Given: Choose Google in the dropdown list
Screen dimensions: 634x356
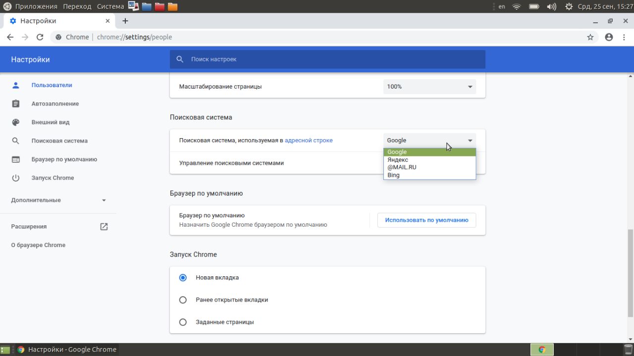Looking at the screenshot, I should coord(429,152).
